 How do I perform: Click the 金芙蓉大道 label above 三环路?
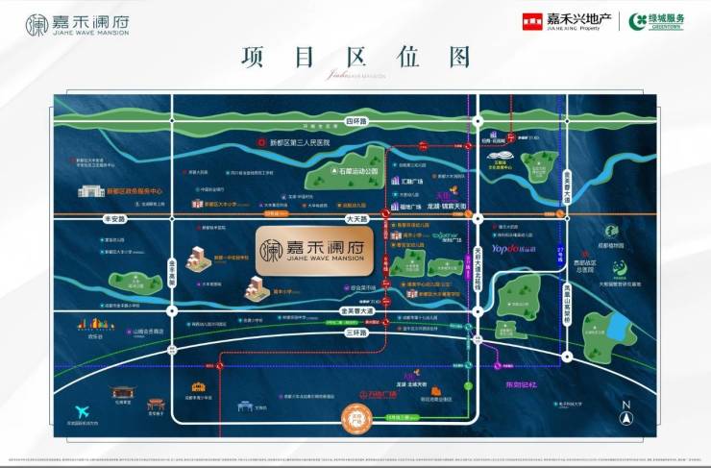point(356,311)
